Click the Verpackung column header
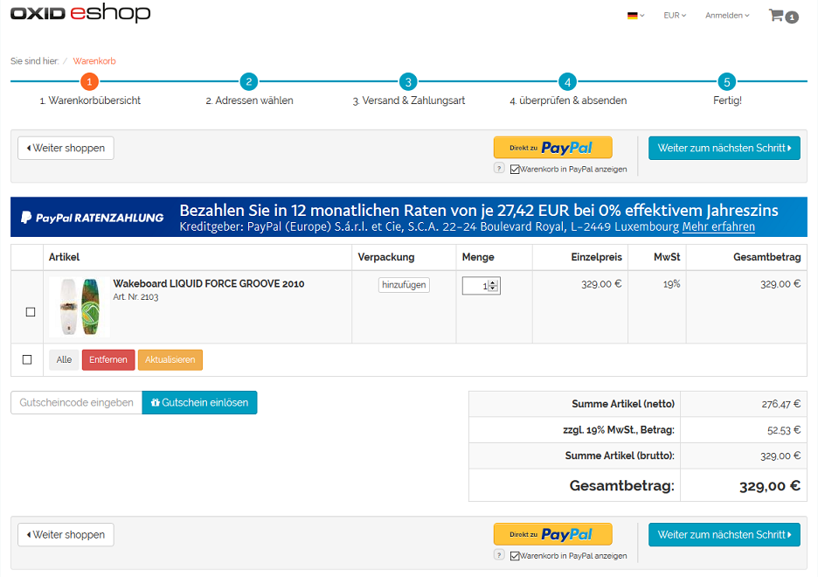Image resolution: width=818 pixels, height=577 pixels. [386, 257]
